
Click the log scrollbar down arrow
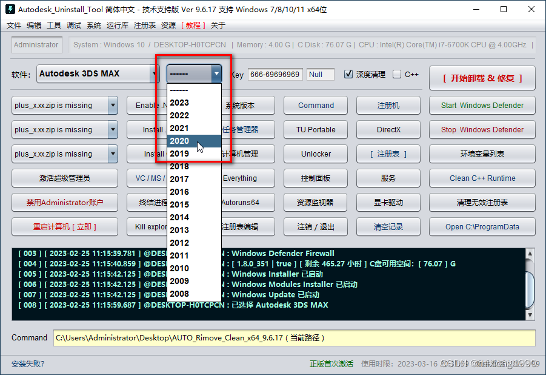[x=530, y=315]
